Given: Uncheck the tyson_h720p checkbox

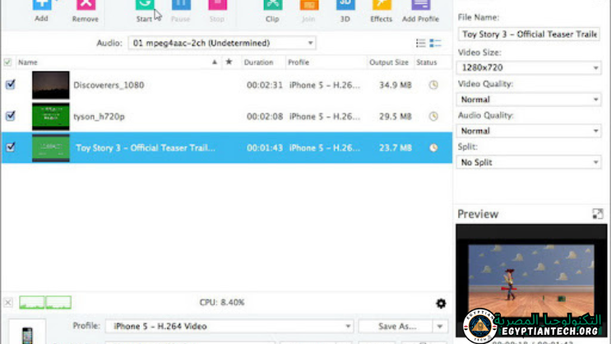Looking at the screenshot, I should [10, 116].
